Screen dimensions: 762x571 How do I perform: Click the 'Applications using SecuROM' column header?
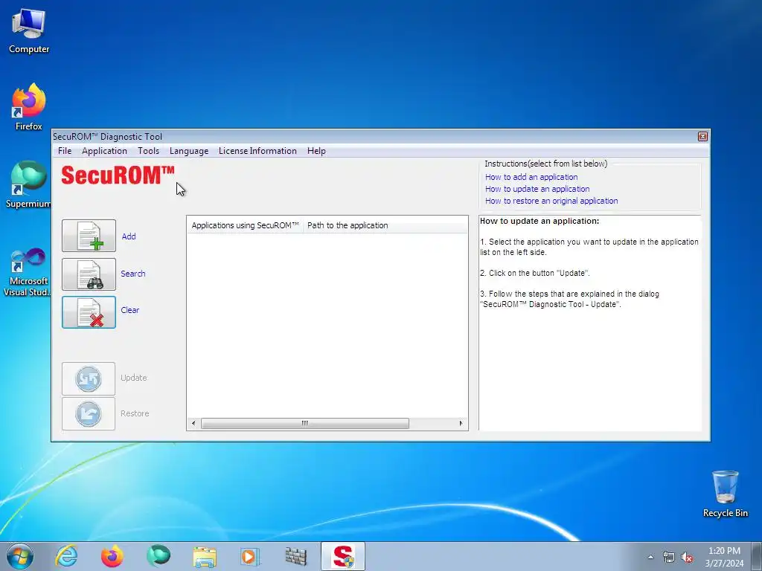pyautogui.click(x=245, y=225)
